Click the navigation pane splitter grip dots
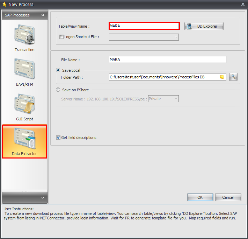Viewport: 248px width, 239px height. click(x=25, y=191)
